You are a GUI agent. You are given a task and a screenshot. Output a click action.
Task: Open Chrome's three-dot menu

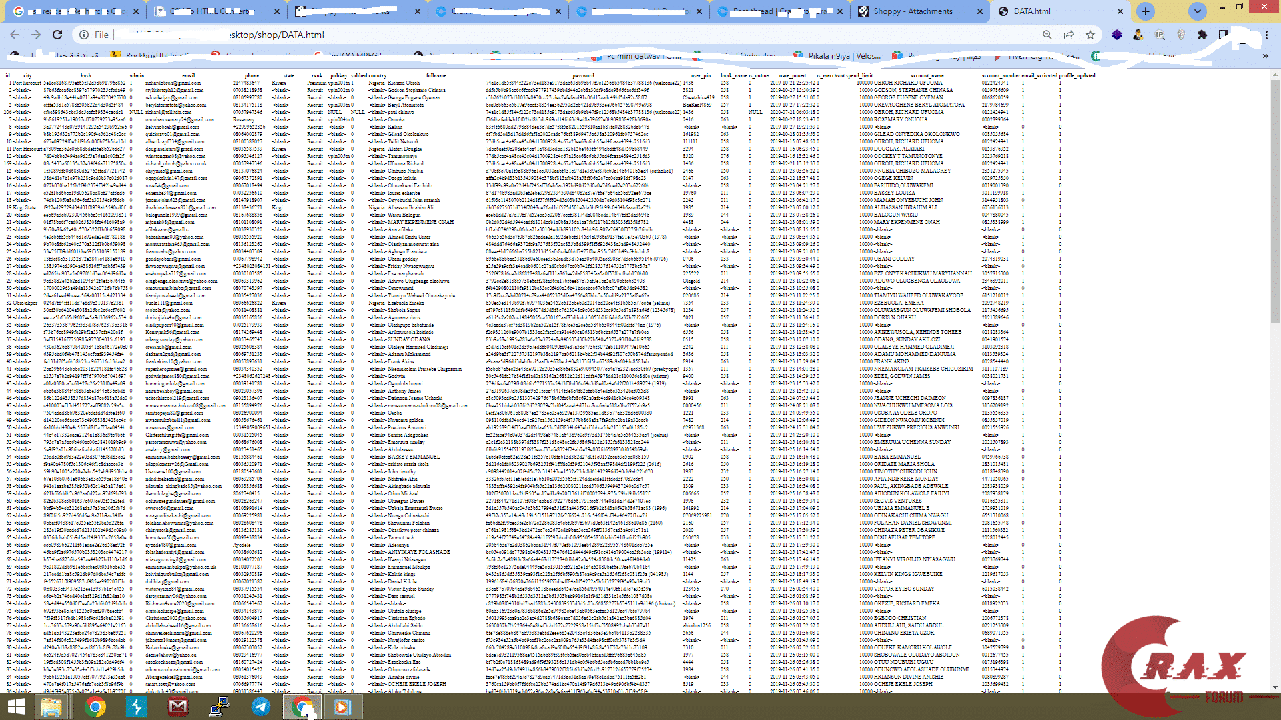(x=1266, y=35)
